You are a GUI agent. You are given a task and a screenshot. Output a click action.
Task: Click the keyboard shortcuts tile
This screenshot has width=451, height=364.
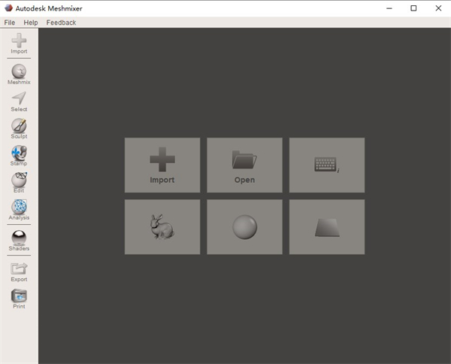327,165
